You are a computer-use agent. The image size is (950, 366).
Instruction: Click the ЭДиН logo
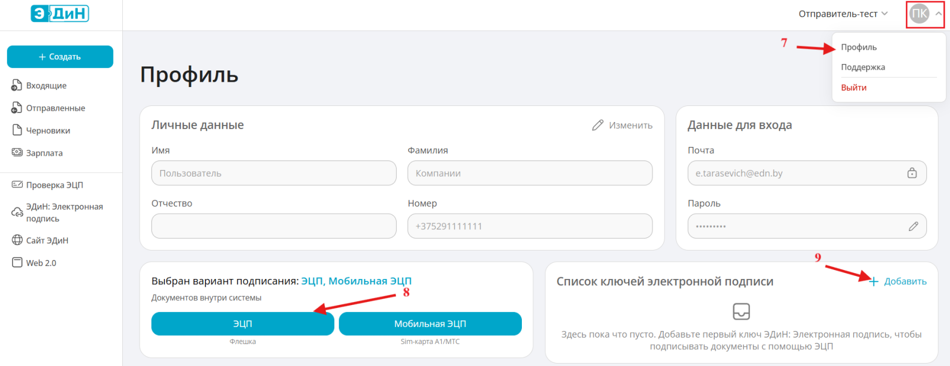(x=59, y=13)
